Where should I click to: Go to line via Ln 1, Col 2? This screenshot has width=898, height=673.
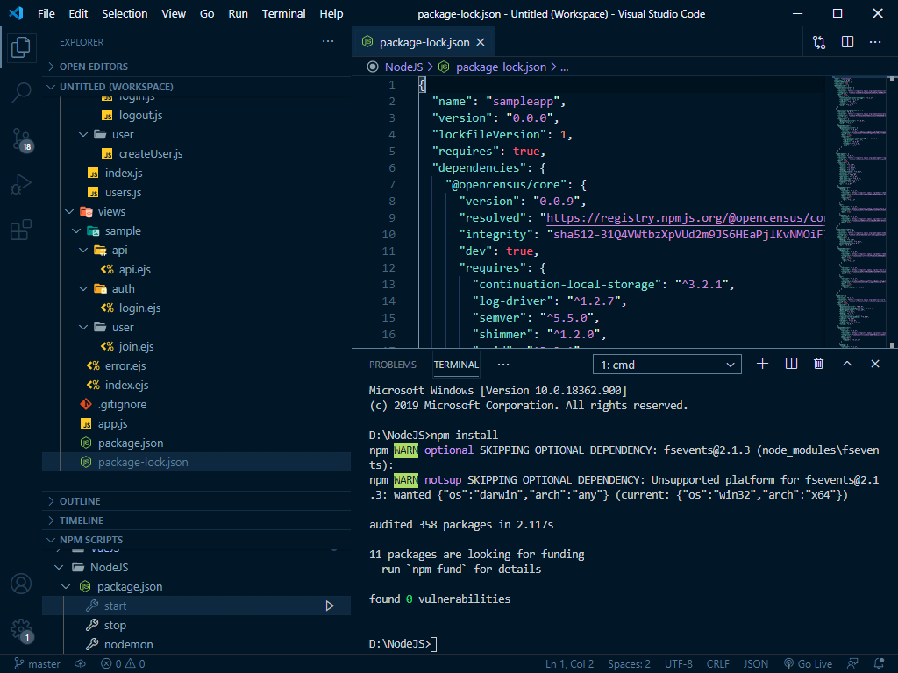click(569, 664)
